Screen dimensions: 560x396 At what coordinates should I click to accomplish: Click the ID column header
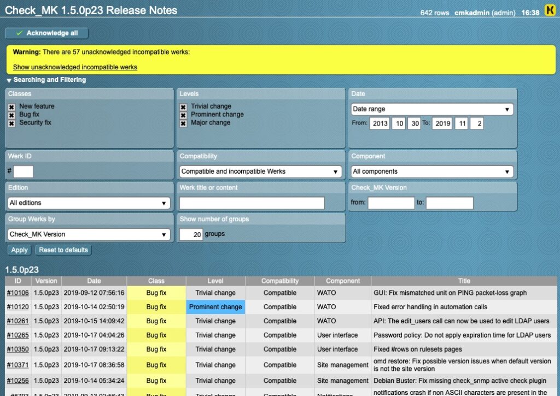tap(18, 281)
